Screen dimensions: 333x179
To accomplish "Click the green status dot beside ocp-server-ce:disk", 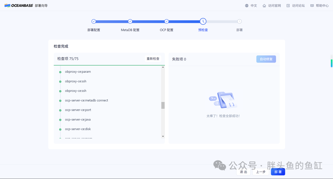I will click(x=60, y=129).
